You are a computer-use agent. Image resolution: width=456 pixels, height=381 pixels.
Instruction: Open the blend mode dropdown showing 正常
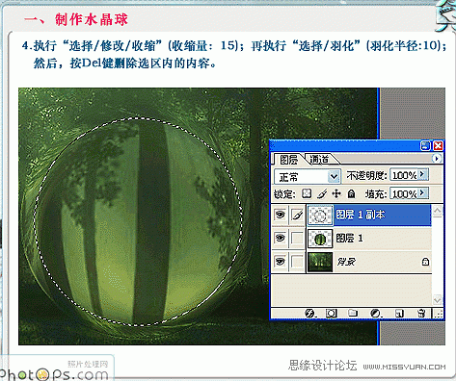[x=308, y=176]
